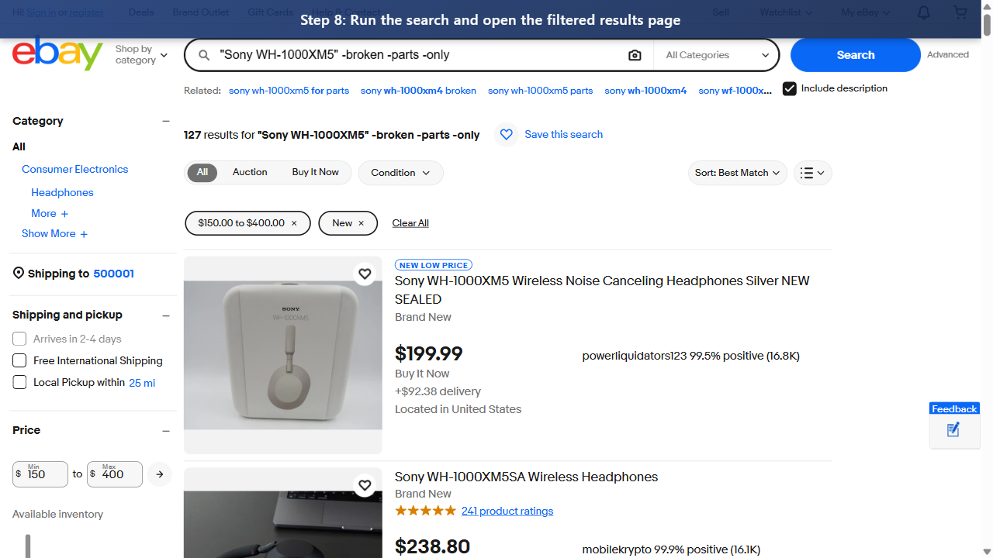Click the eBay logo to return home
This screenshot has height=558, width=993.
[x=57, y=53]
